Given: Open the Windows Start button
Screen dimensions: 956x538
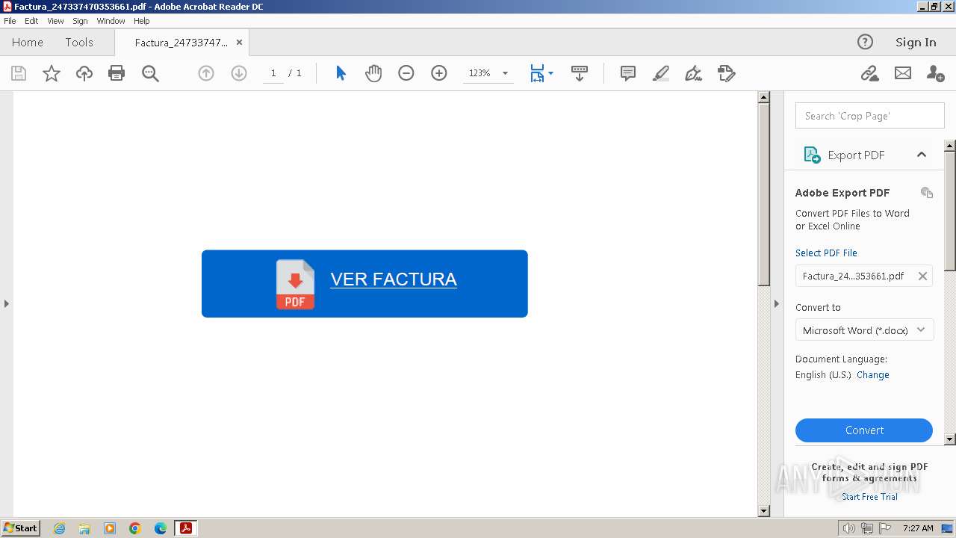Looking at the screenshot, I should coord(21,528).
